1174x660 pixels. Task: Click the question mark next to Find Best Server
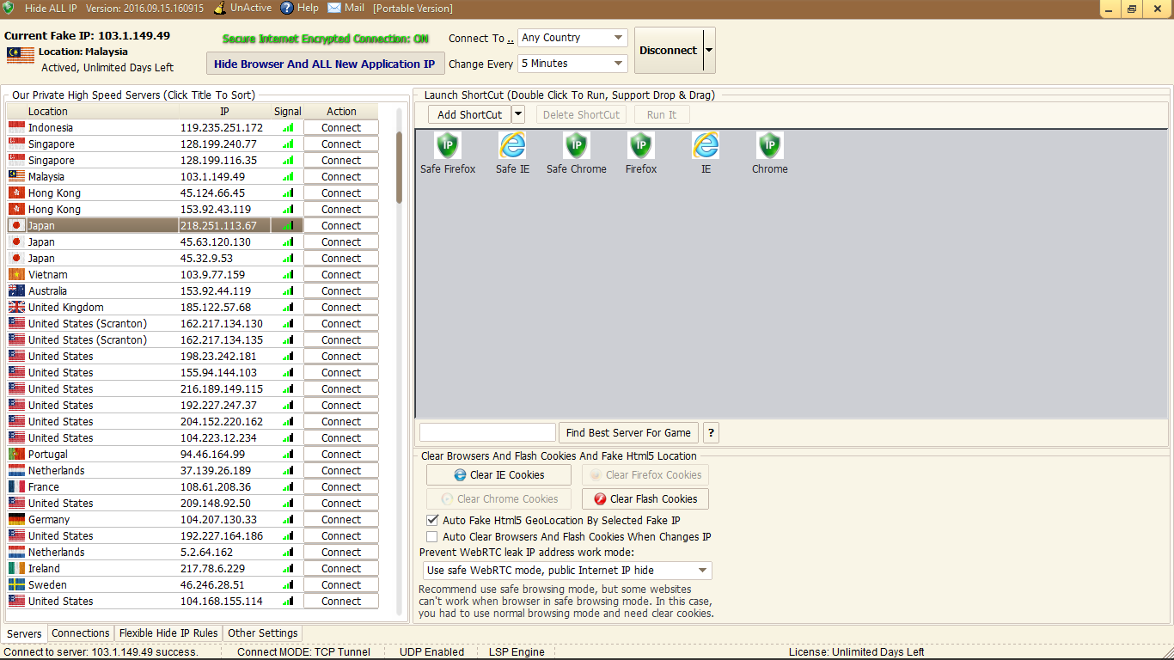coord(711,432)
